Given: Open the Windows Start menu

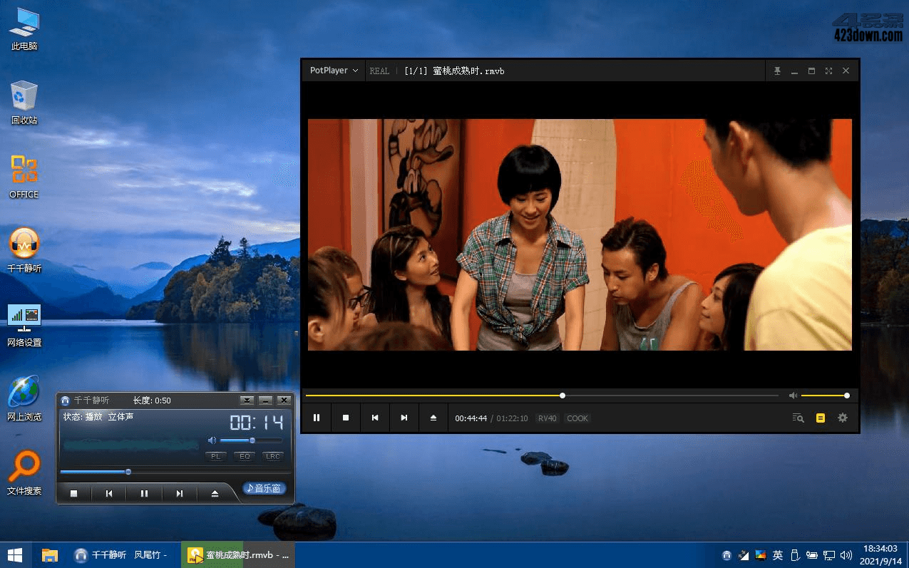Looking at the screenshot, I should pyautogui.click(x=15, y=554).
